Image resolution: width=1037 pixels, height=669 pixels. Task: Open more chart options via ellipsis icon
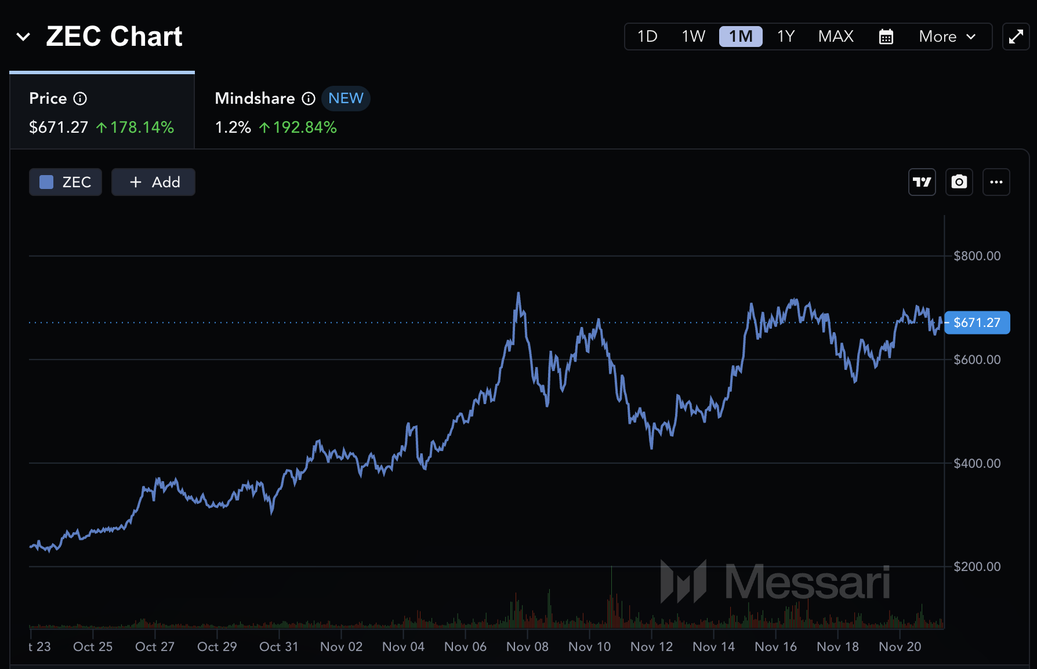(996, 181)
